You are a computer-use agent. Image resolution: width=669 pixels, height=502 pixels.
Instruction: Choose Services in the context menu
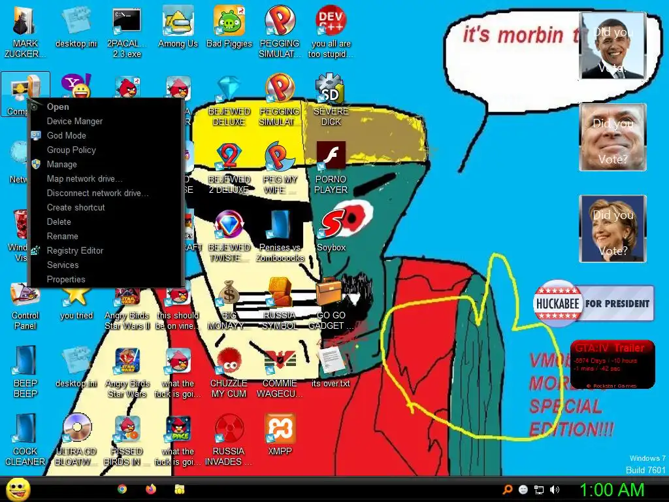tap(106, 265)
